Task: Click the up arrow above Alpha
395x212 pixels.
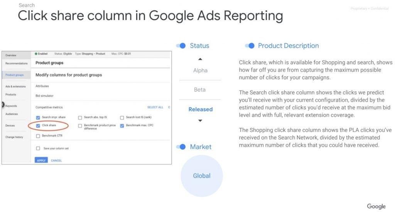Action: (x=200, y=59)
